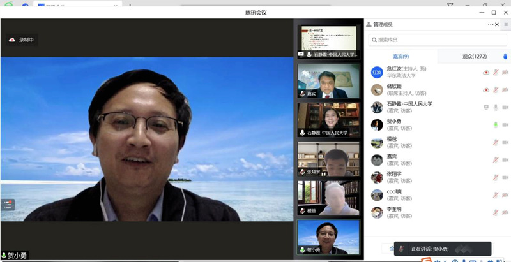The image size is (511, 262).
Task: Click 贺小勇's green active microphone icon
Action: pos(495,125)
